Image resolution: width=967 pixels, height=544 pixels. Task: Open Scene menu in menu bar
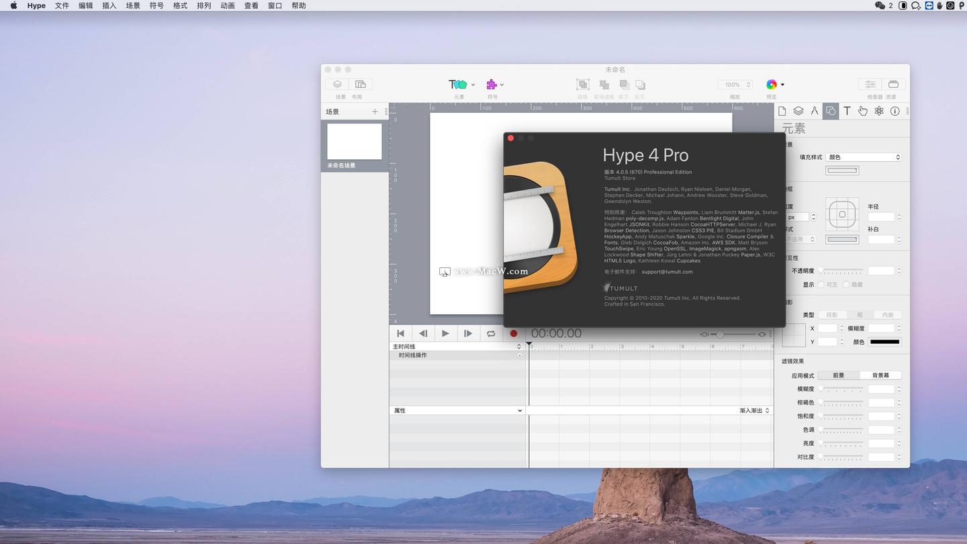(133, 5)
